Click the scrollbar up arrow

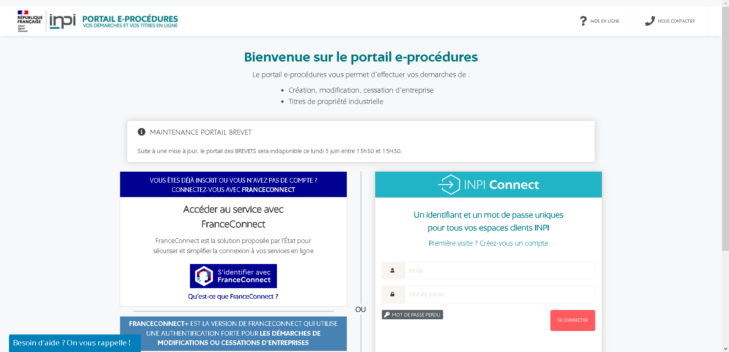[725, 3]
